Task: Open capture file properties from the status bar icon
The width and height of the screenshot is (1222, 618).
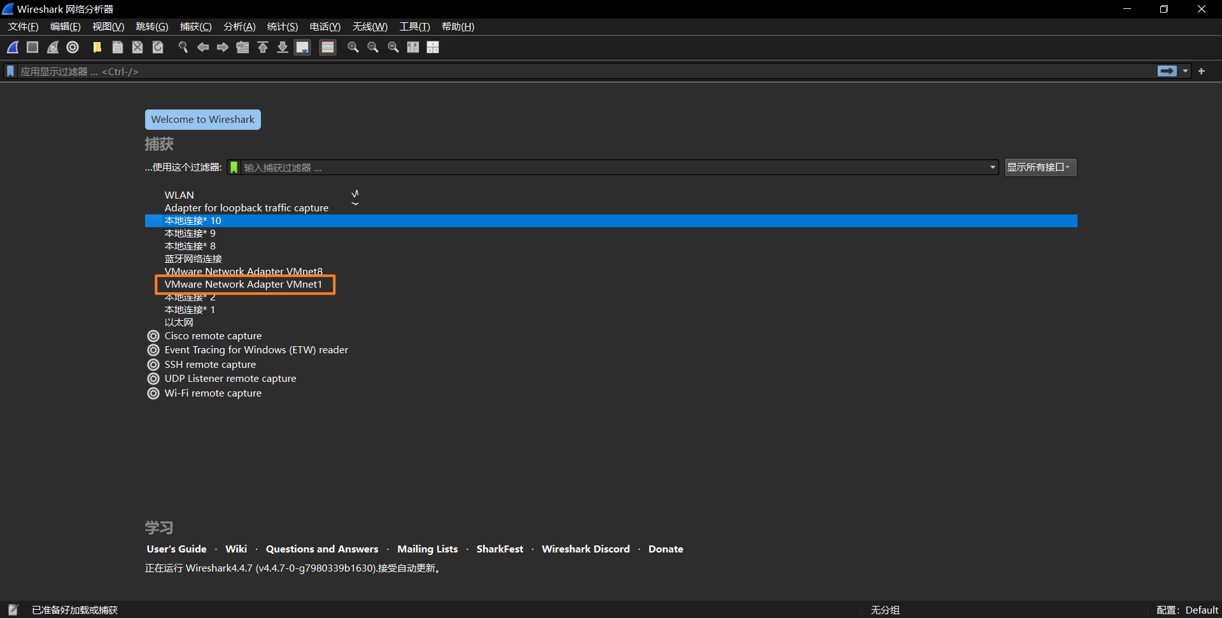Action: [13, 610]
